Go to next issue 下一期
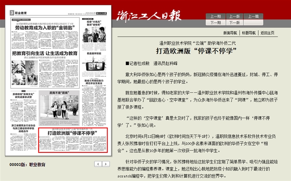The height and width of the screenshot is (181, 291). pos(215,23)
